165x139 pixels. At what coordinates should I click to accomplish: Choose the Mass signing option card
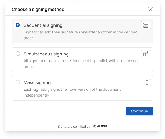coord(82,88)
